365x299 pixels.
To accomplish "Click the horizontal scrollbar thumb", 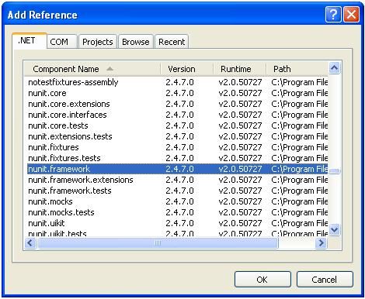I will 158,242.
